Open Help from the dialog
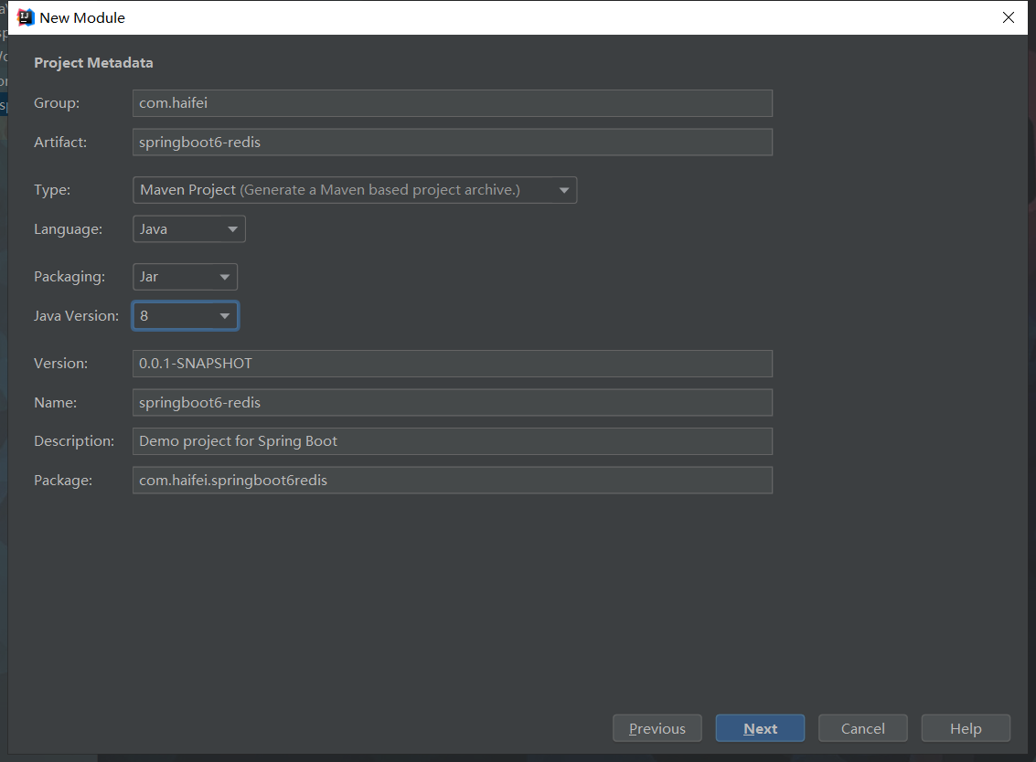 [966, 728]
